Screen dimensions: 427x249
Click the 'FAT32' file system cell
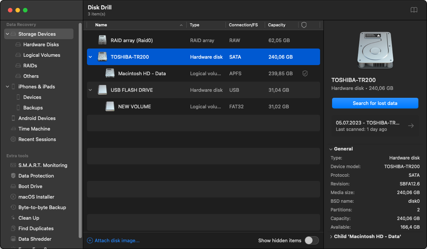[x=236, y=106]
